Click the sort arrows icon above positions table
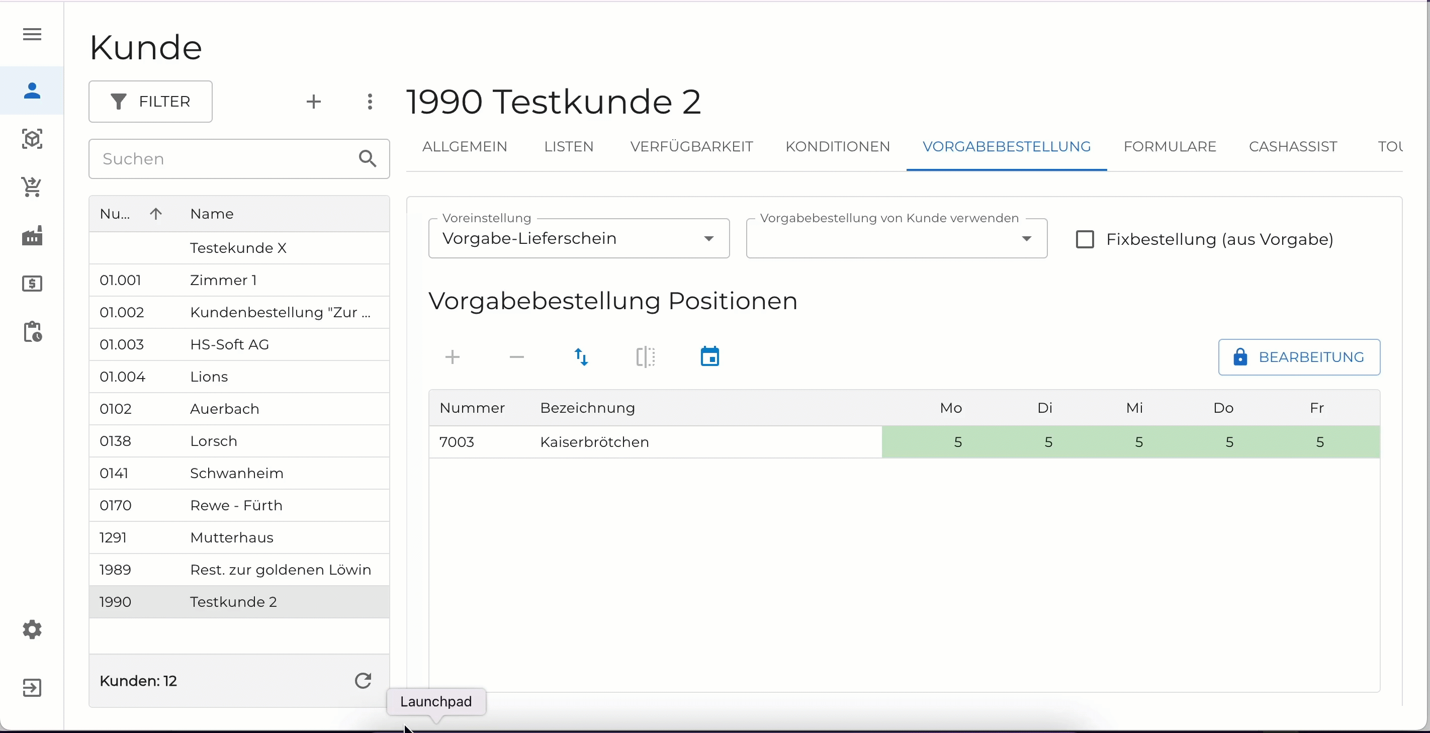 point(582,357)
